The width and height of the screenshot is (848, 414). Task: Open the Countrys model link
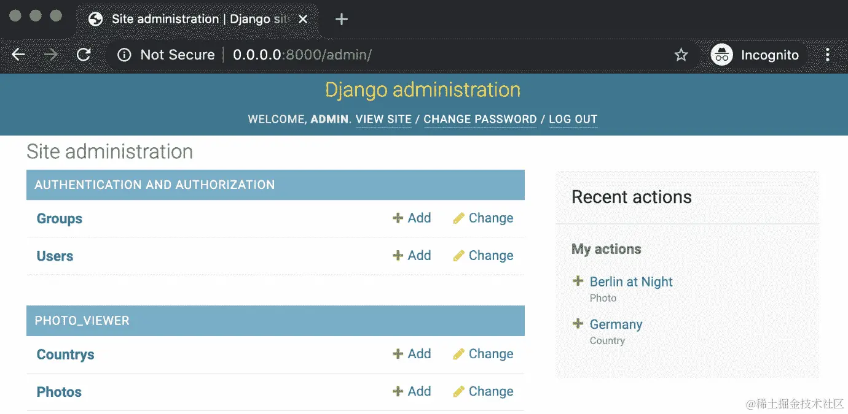pyautogui.click(x=65, y=355)
